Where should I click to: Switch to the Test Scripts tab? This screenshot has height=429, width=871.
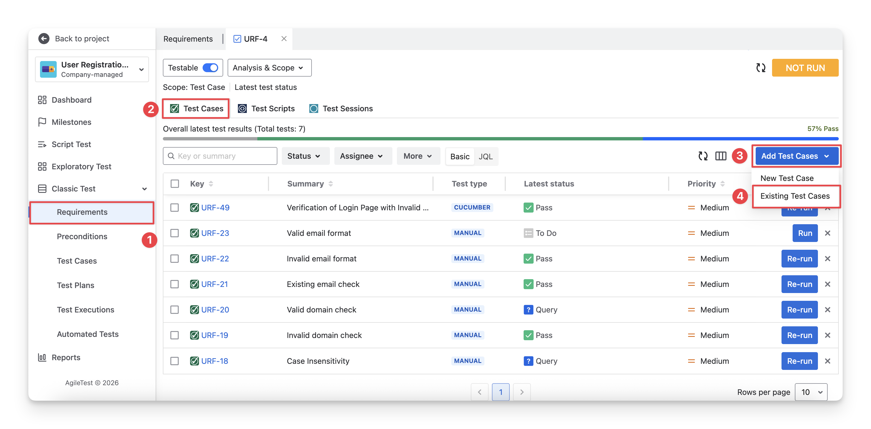pyautogui.click(x=267, y=109)
